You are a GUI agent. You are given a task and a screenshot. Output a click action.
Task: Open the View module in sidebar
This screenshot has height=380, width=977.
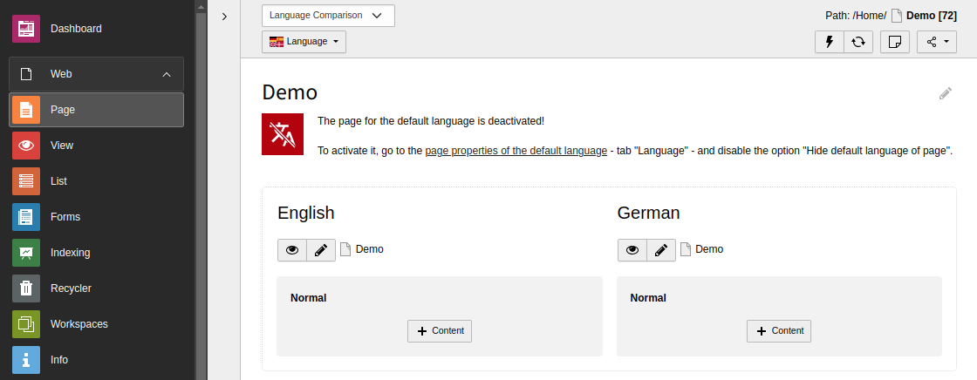61,146
